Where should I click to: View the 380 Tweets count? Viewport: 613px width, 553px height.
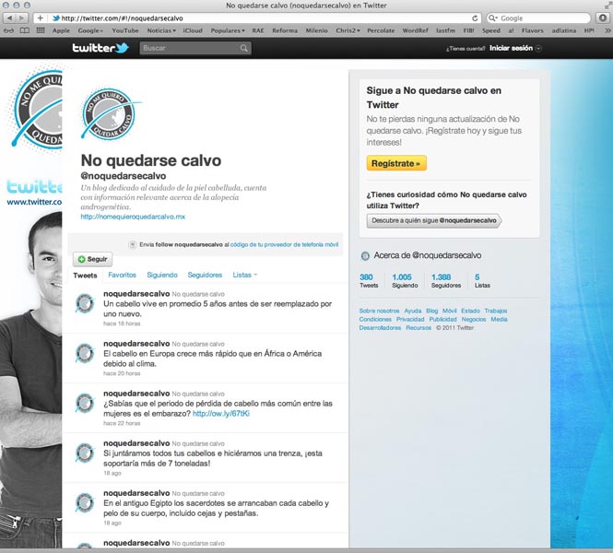(369, 280)
